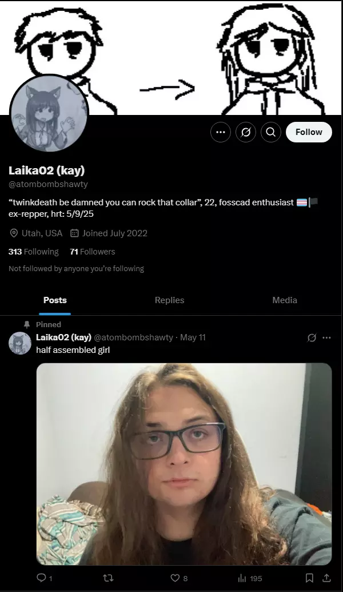Open the profile more options menu
Screen dimensions: 343x592
tap(221, 132)
